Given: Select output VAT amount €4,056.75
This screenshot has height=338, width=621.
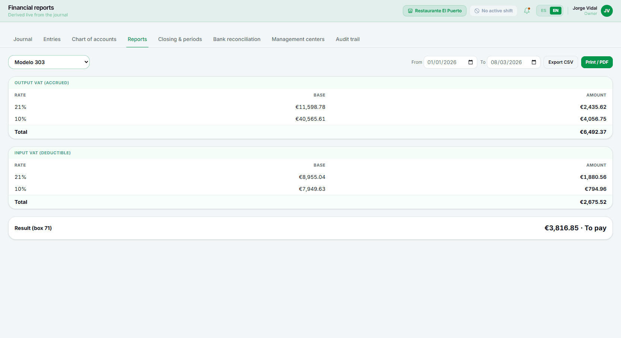Looking at the screenshot, I should coord(593,119).
